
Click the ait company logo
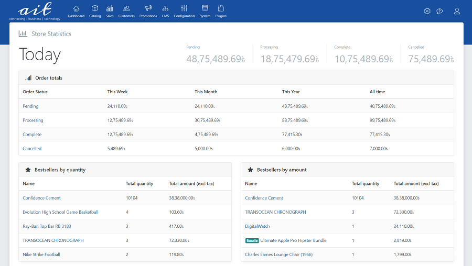pyautogui.click(x=35, y=11)
